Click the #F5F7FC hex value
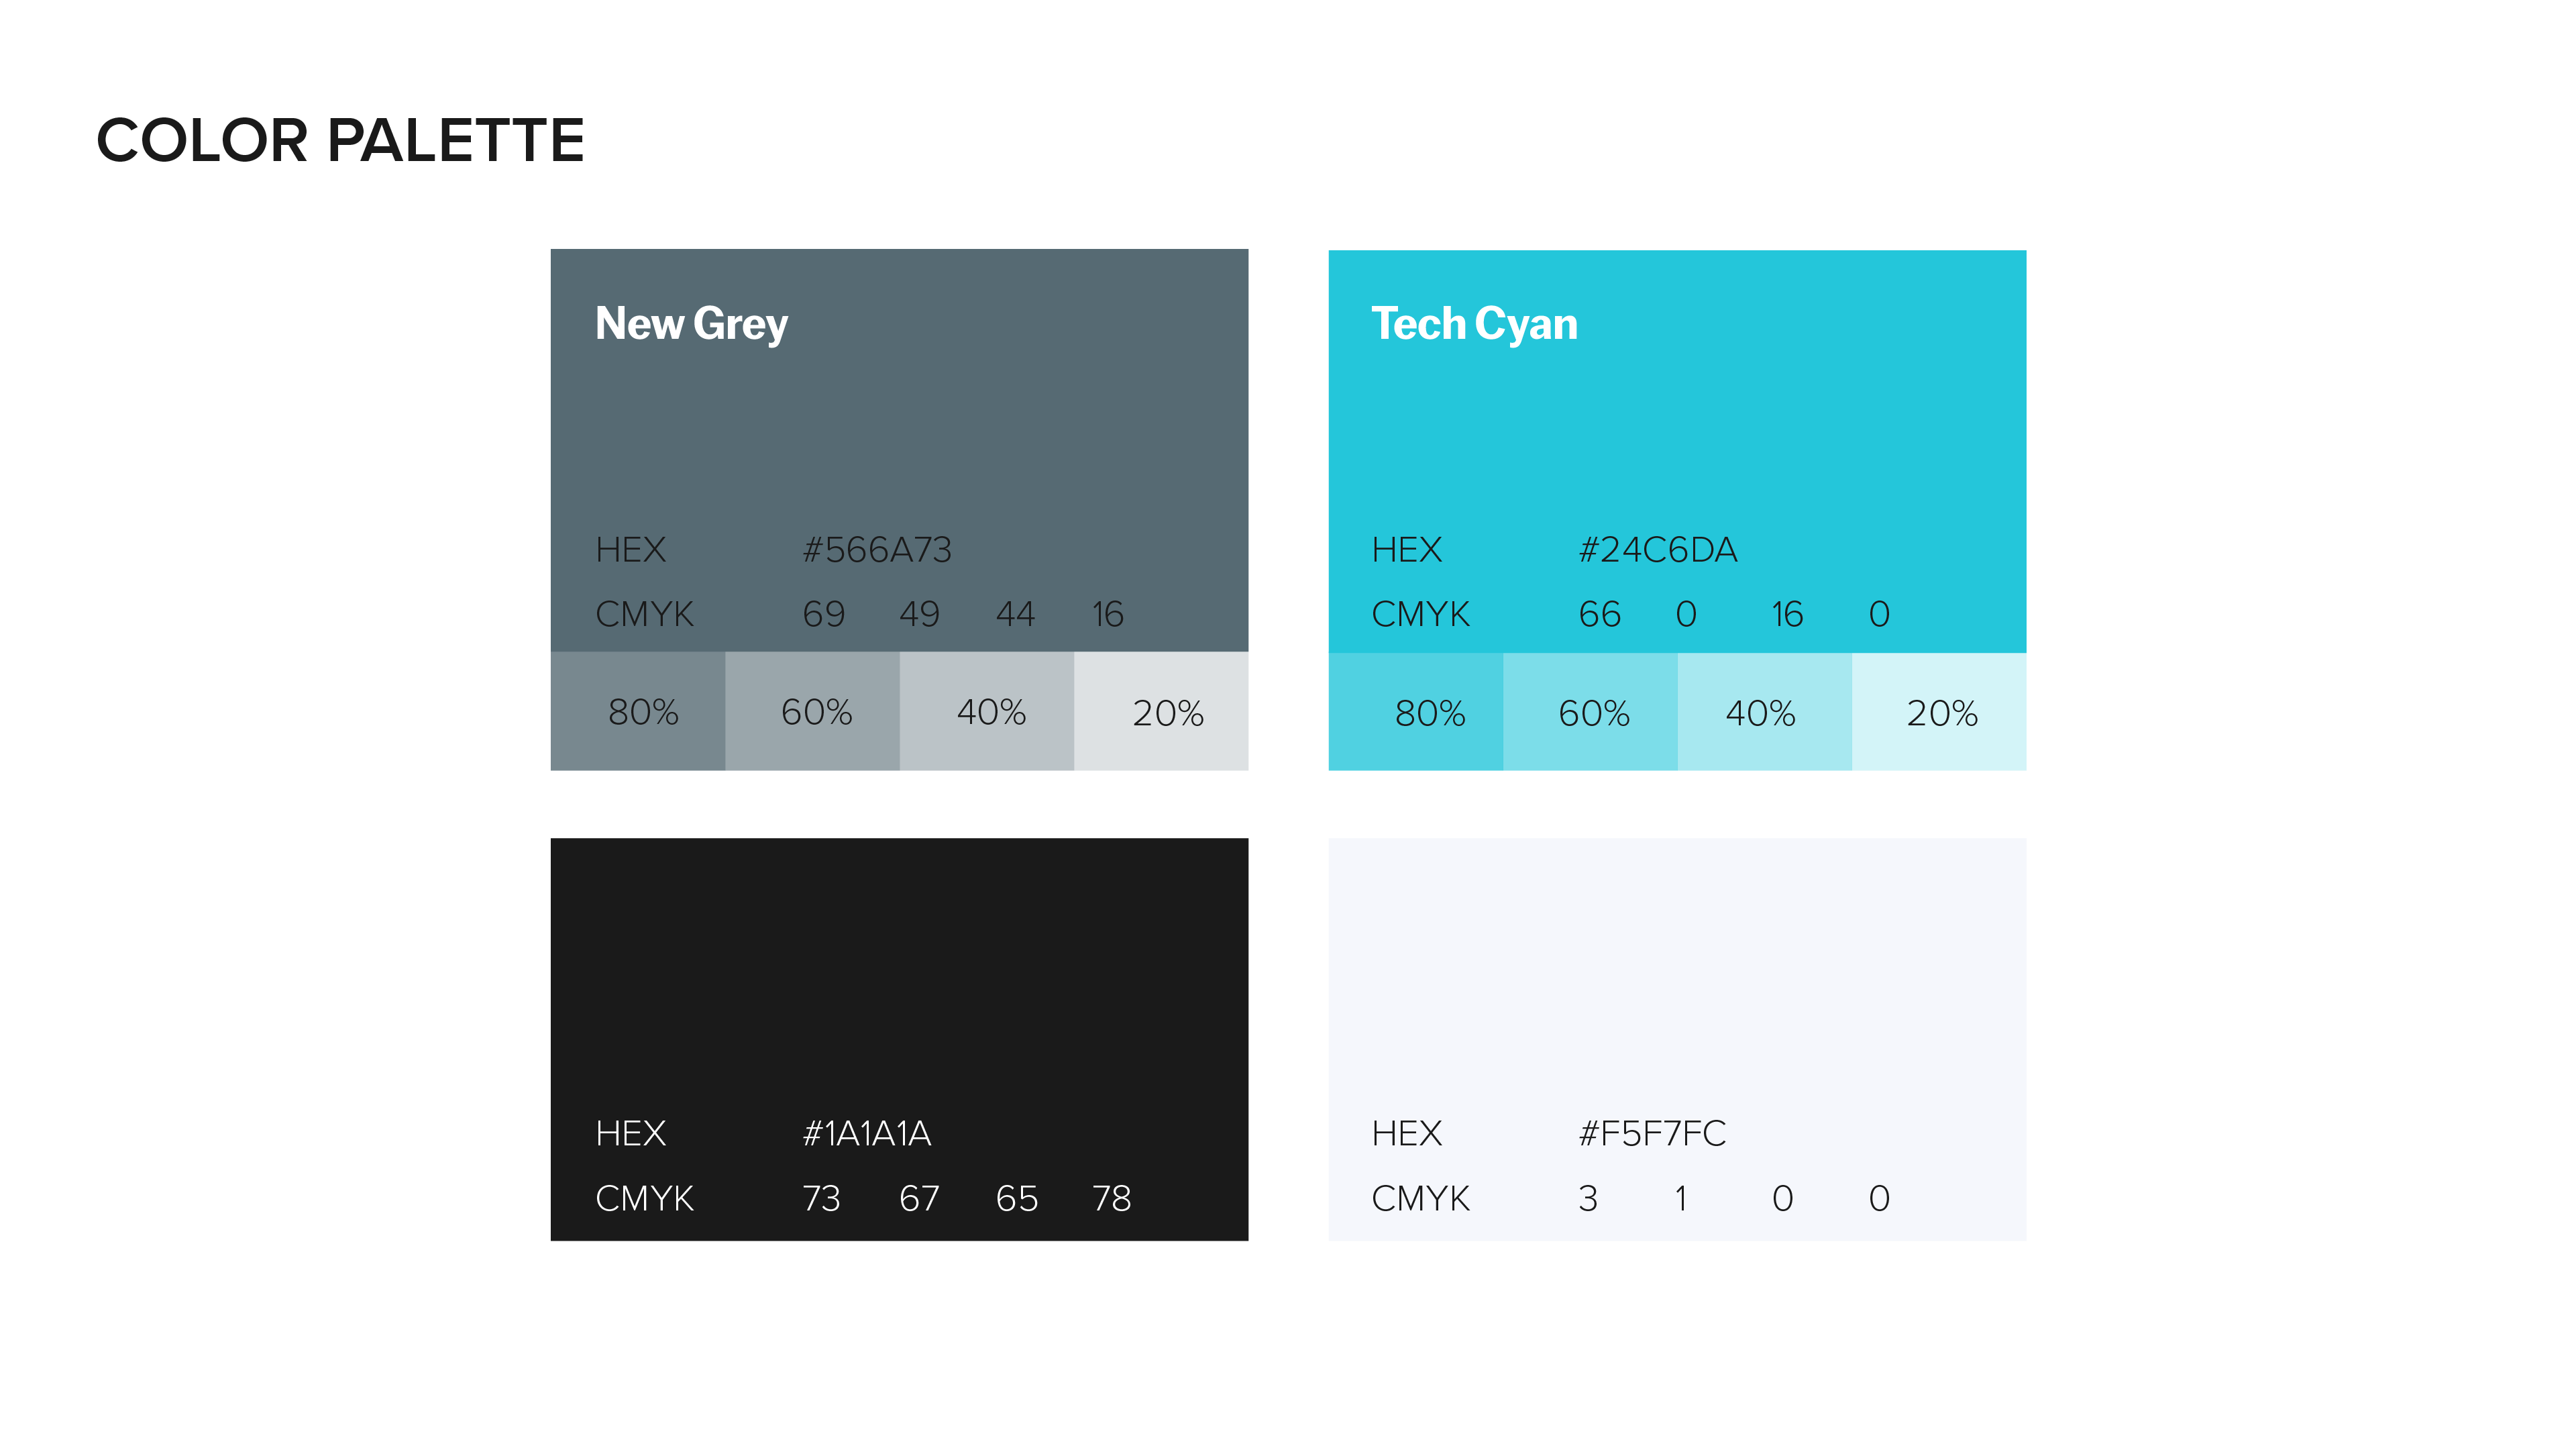Viewport: 2576px width, 1450px height. tap(1651, 1134)
